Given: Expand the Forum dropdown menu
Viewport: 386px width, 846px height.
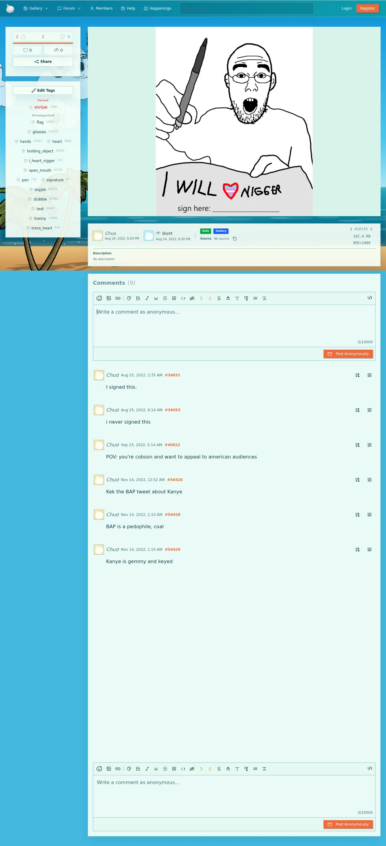Looking at the screenshot, I should 69,8.
